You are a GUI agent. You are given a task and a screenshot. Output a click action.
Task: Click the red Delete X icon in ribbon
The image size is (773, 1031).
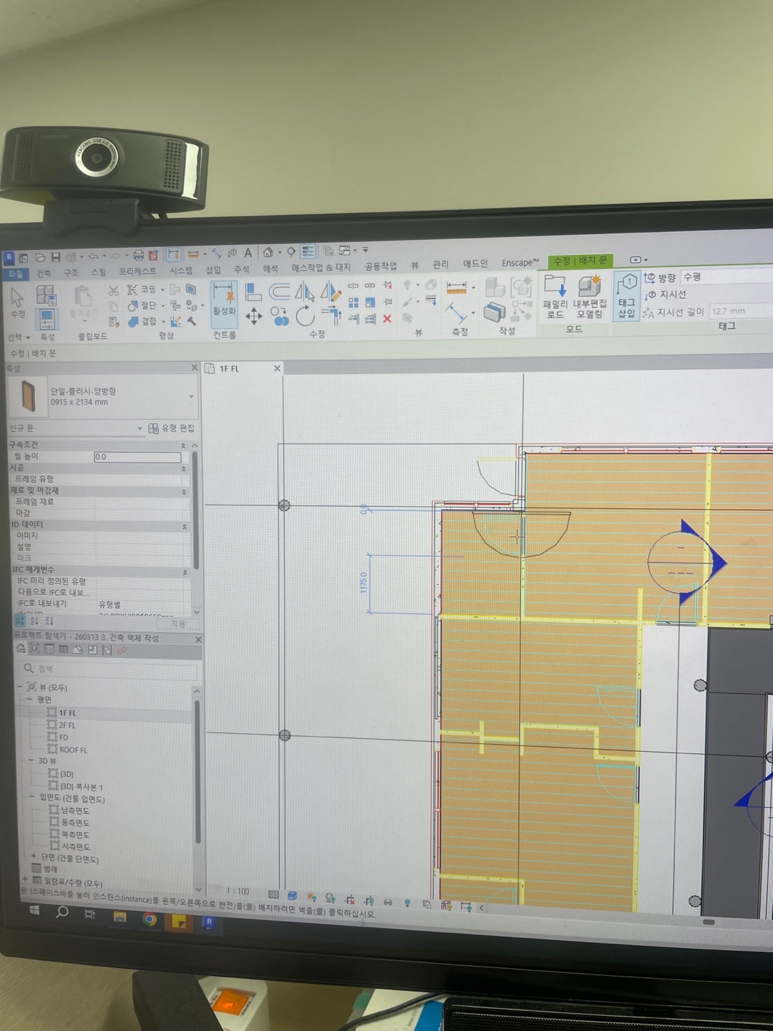coord(386,319)
